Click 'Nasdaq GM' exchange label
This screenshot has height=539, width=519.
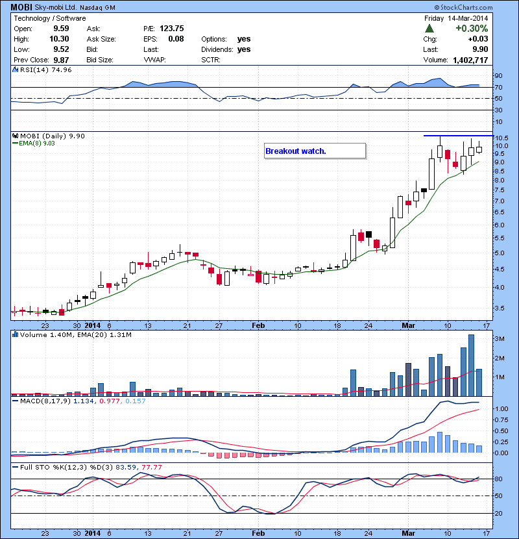tap(97, 8)
